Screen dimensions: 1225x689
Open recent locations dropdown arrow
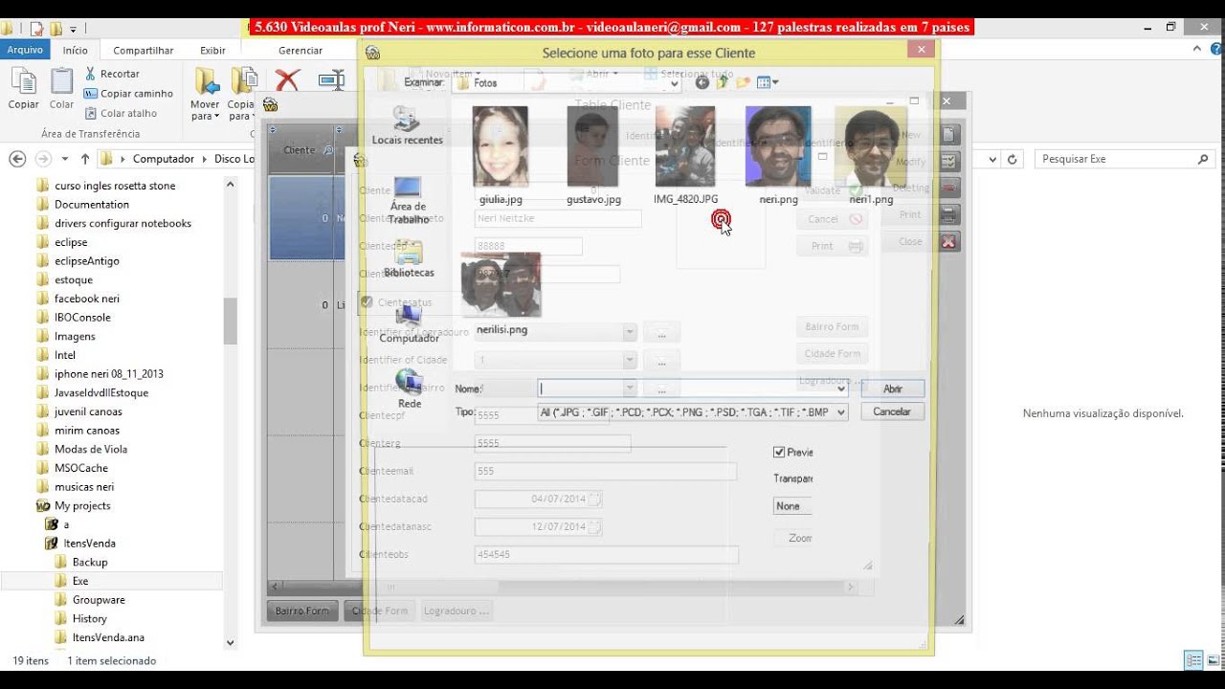(x=65, y=159)
